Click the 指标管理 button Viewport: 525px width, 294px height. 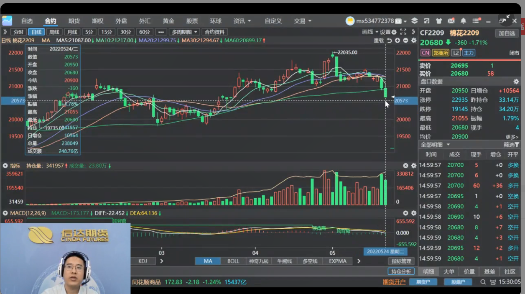click(x=401, y=261)
